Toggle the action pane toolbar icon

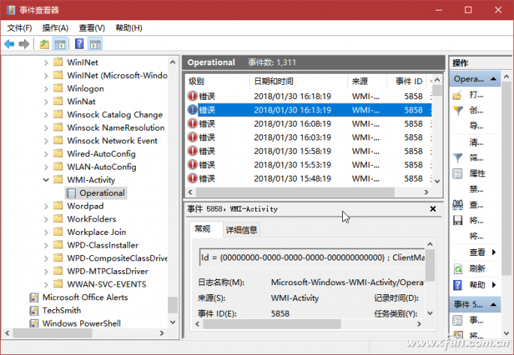pos(95,44)
